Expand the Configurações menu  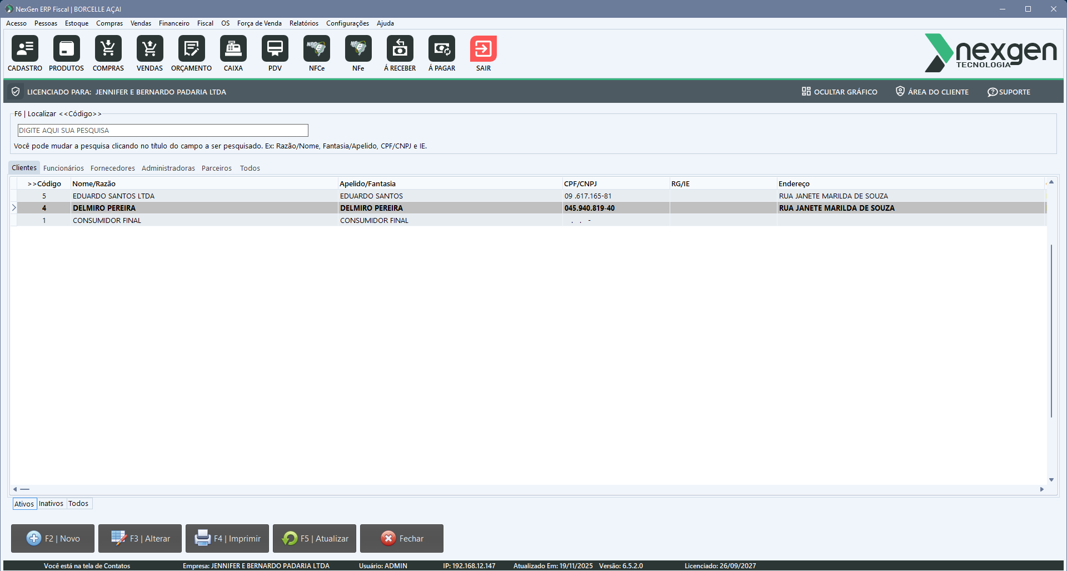[347, 23]
